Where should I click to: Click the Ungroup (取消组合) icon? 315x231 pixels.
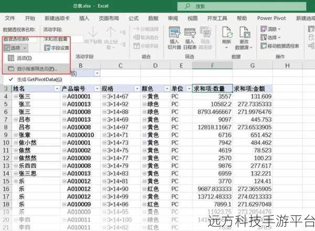pos(136,37)
